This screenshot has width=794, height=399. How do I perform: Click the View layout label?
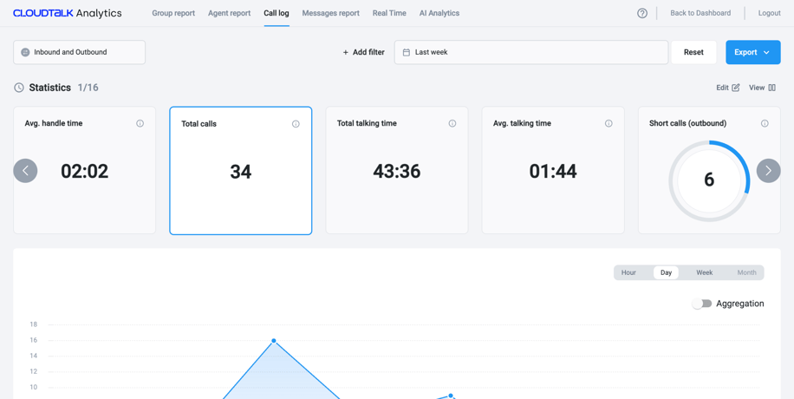point(757,88)
